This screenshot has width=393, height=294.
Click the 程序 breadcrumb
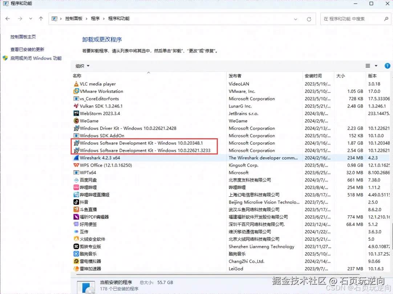pos(95,19)
